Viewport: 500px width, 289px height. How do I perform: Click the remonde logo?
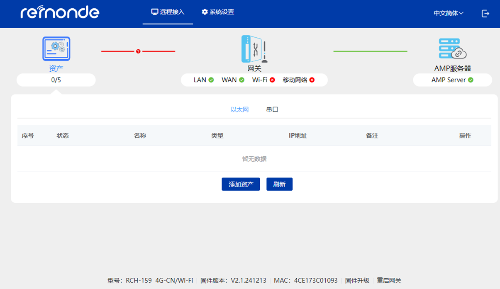(60, 12)
